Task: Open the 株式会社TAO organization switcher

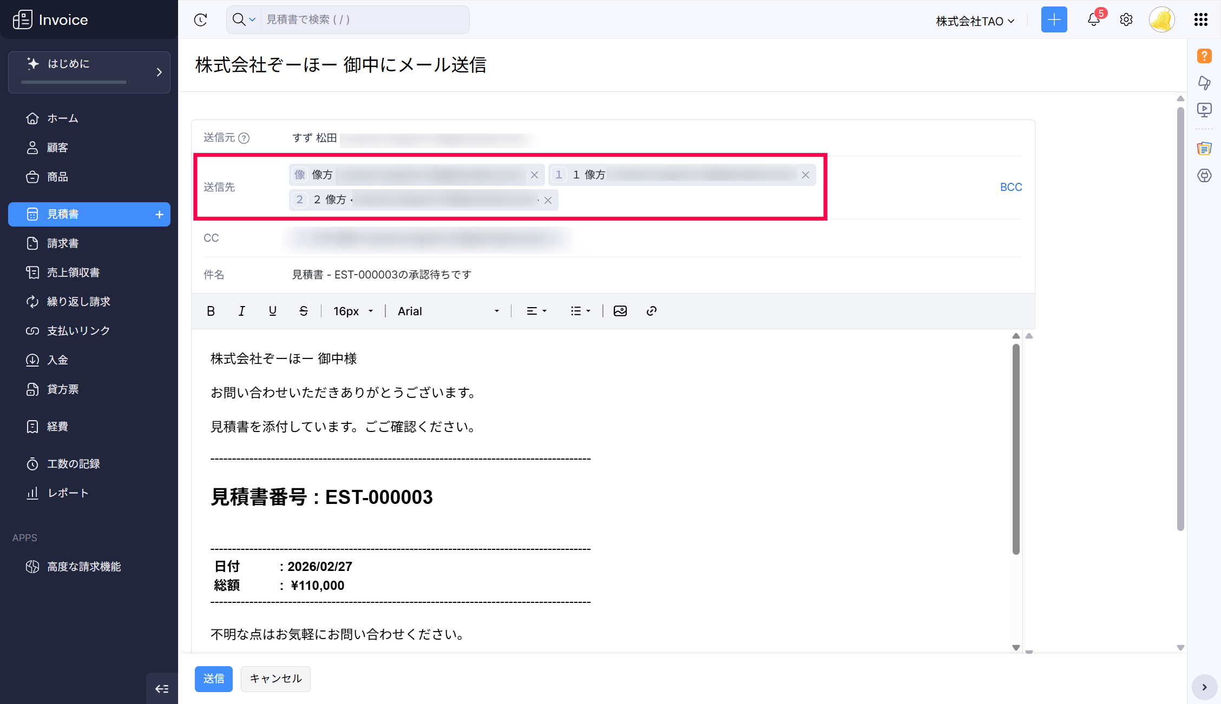Action: (975, 21)
